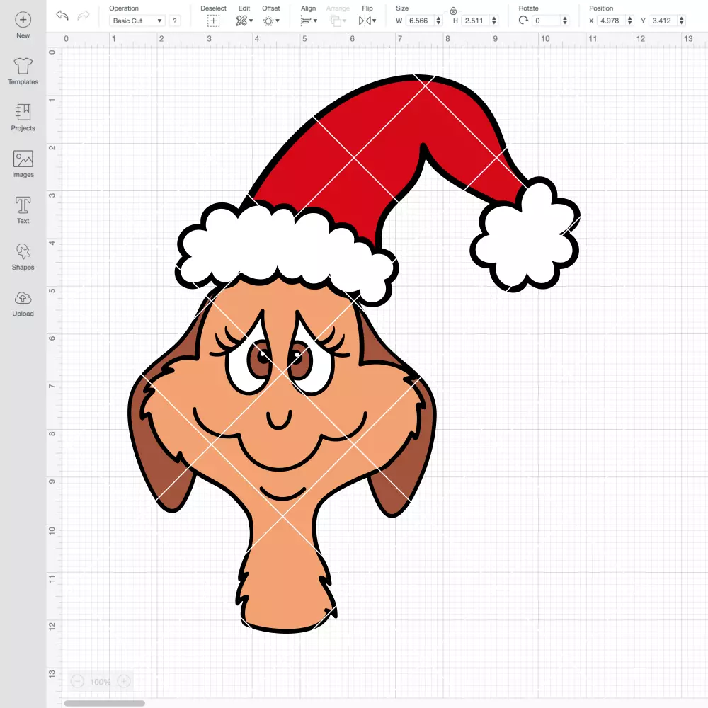Click the Width size field
The image size is (708, 708).
(x=419, y=21)
